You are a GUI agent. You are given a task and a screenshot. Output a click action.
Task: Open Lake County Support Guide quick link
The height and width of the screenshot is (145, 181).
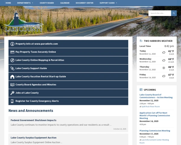click(x=68, y=69)
